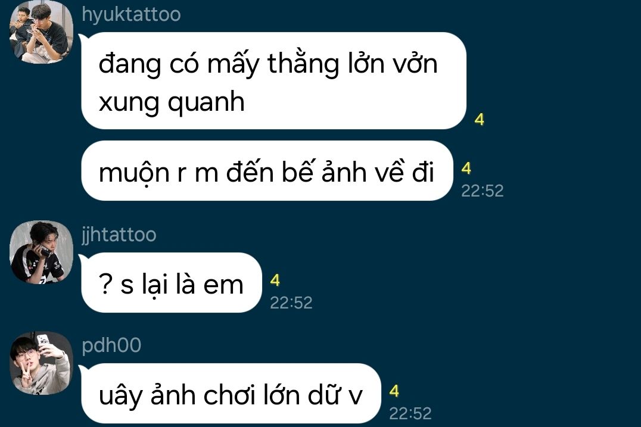641x427 pixels.
Task: Click the hyuktattoo username label
Action: click(131, 14)
